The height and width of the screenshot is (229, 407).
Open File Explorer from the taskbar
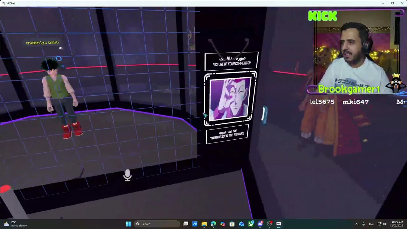[x=204, y=224]
